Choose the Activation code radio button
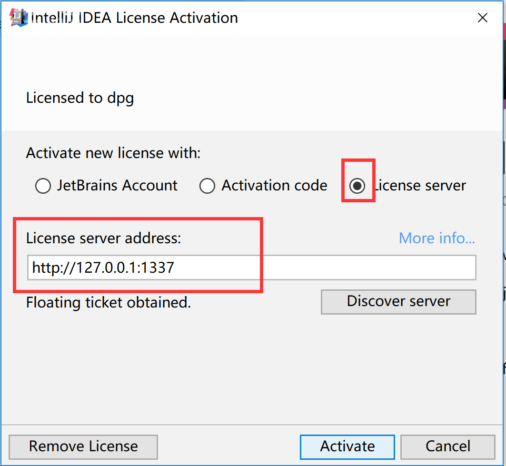 (207, 186)
